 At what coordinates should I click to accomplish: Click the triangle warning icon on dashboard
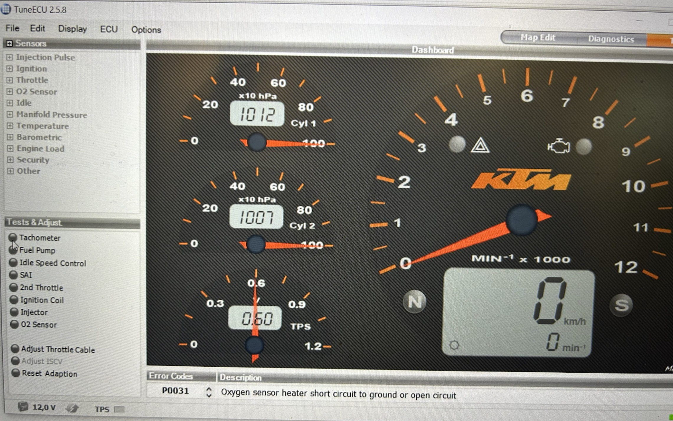(480, 145)
